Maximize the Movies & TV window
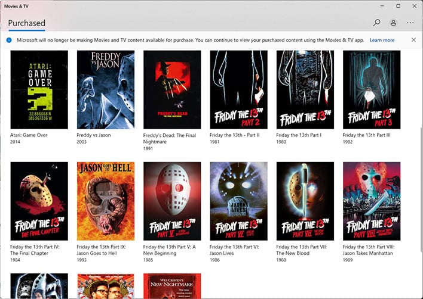Image resolution: width=423 pixels, height=299 pixels. tap(398, 6)
